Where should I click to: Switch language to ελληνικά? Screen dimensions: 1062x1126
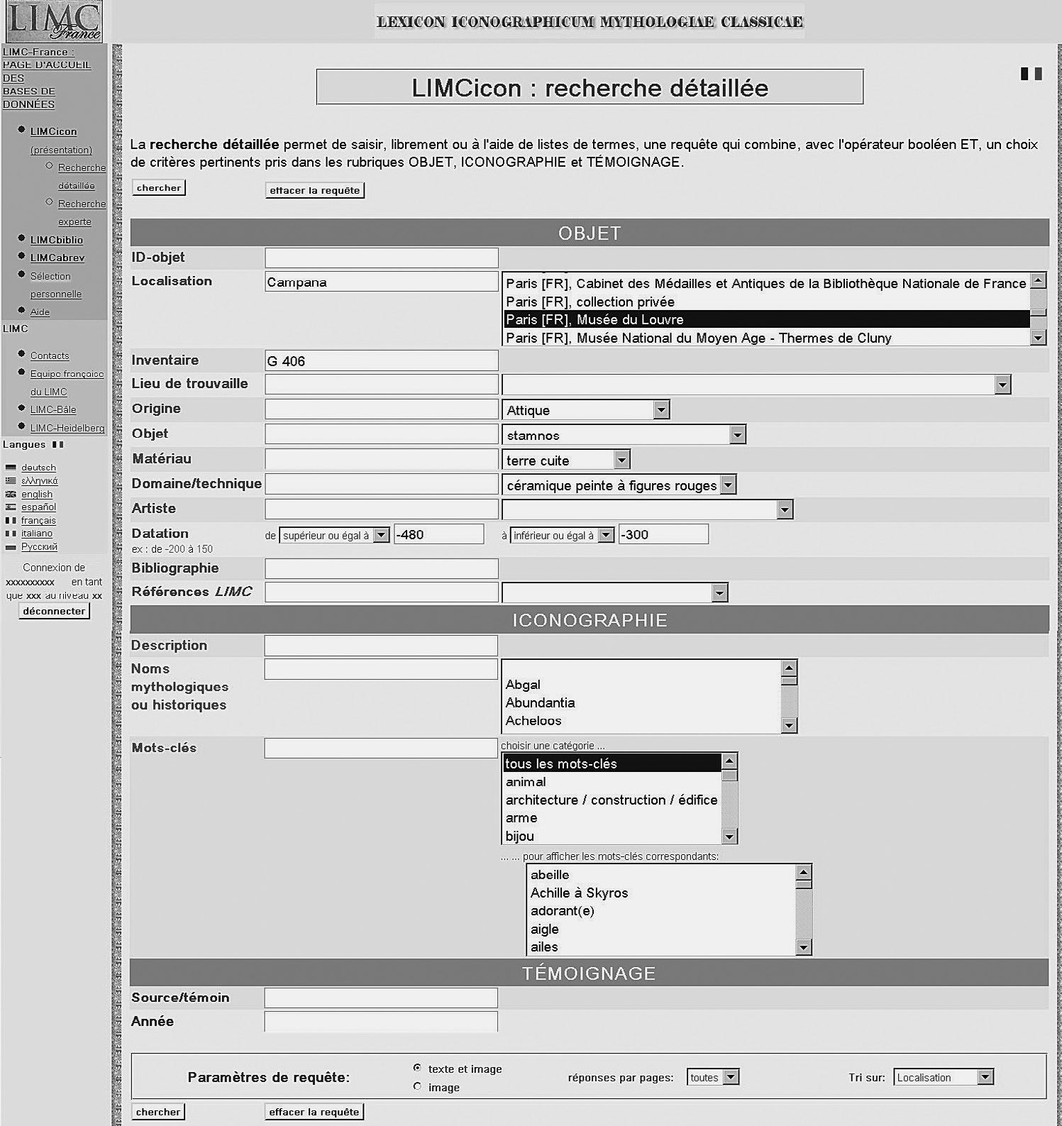(x=39, y=481)
